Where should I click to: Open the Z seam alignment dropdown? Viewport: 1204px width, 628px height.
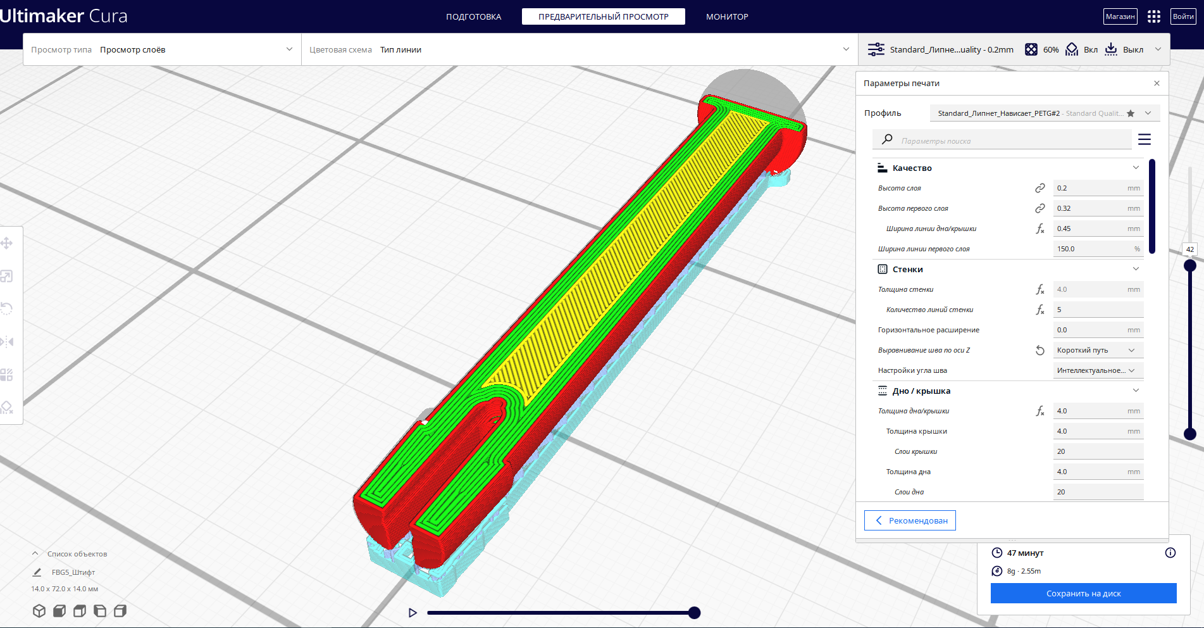tap(1098, 350)
